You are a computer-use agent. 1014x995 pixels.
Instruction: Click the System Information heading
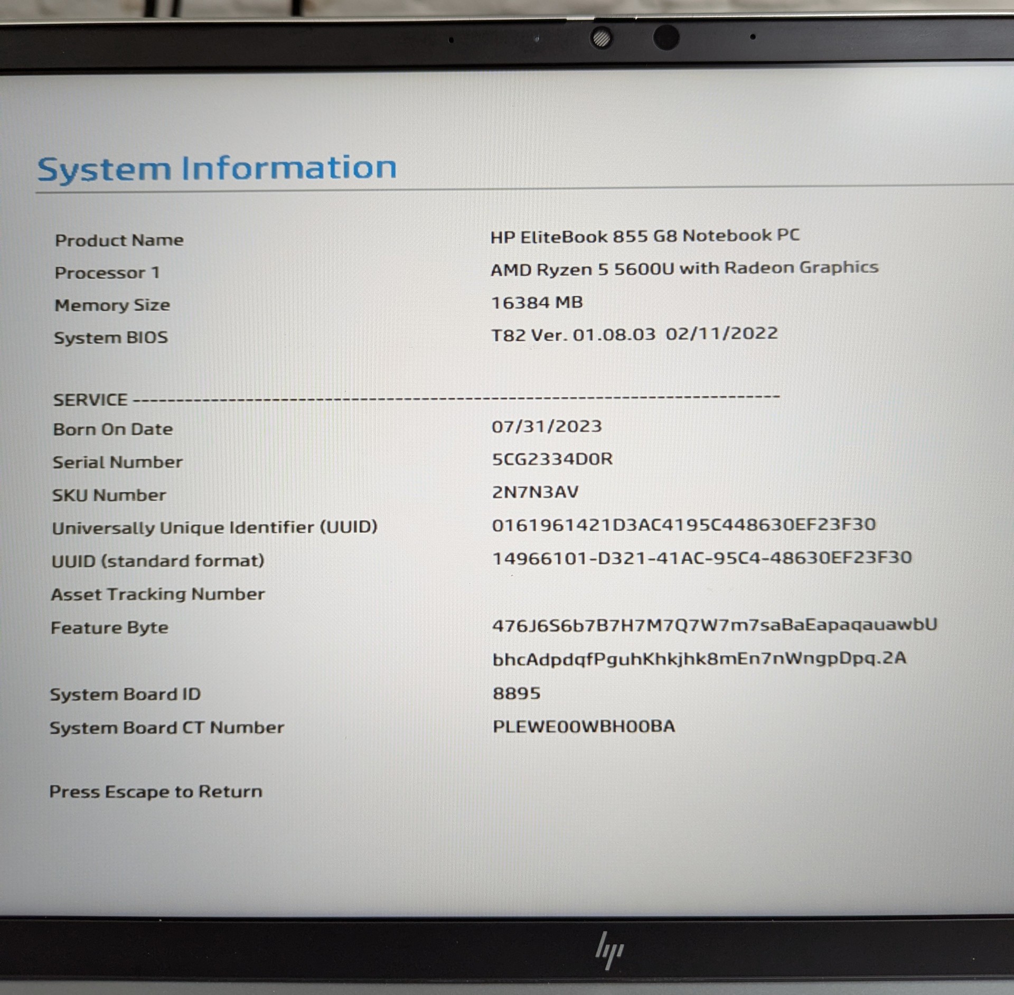click(x=217, y=168)
